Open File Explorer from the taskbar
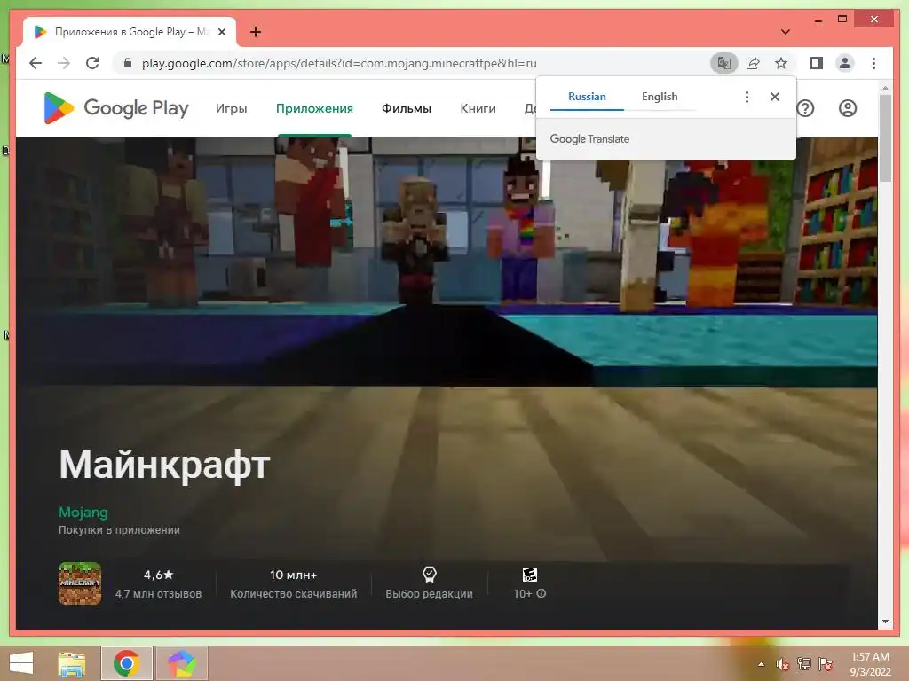Image resolution: width=909 pixels, height=681 pixels. [x=72, y=663]
